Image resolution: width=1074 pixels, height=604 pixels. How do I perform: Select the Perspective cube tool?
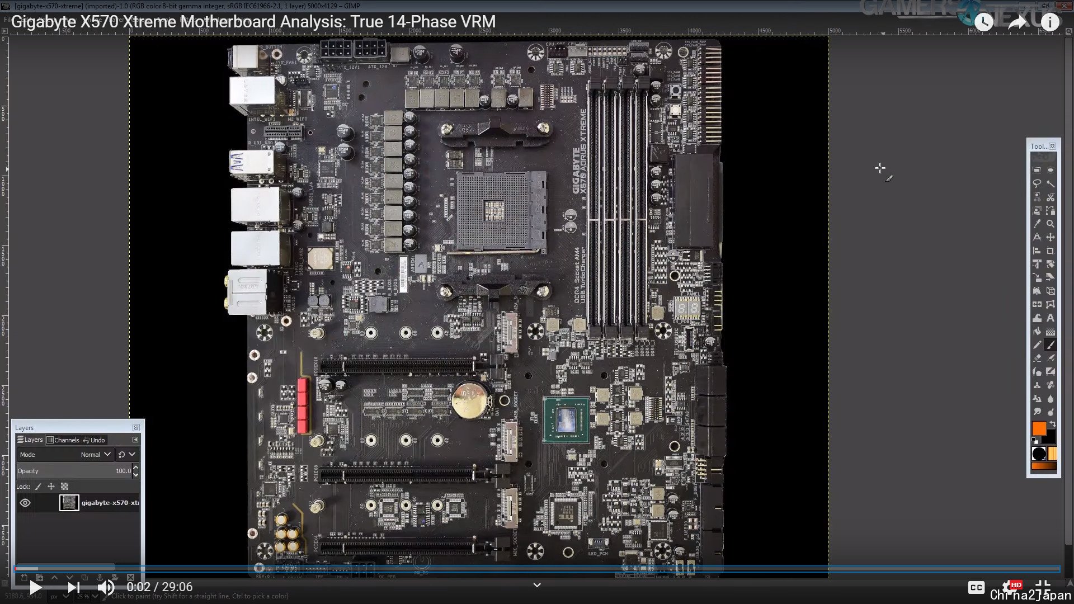[x=1051, y=291]
